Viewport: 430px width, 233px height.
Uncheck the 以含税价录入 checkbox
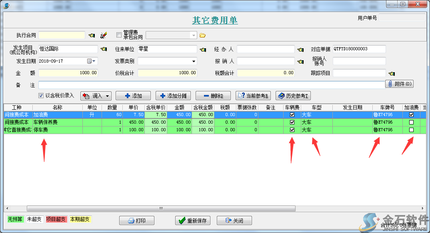[x=41, y=95]
